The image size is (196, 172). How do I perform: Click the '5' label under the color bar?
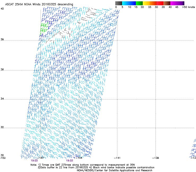(x=122, y=7)
